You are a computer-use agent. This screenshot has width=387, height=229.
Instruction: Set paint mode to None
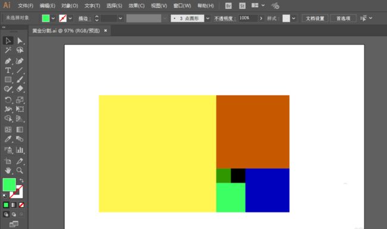tap(21, 205)
